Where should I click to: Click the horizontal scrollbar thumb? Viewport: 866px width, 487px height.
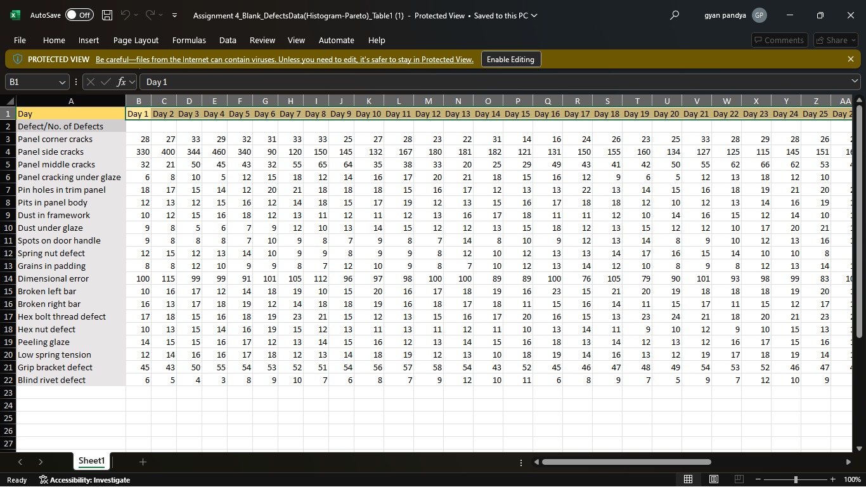pyautogui.click(x=626, y=462)
